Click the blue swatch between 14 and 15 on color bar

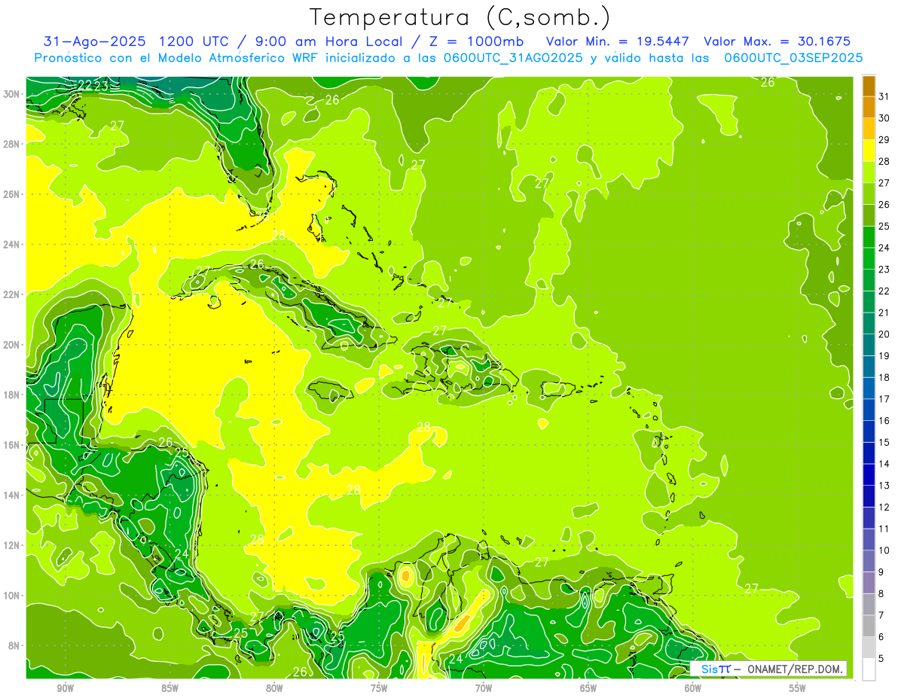869,453
